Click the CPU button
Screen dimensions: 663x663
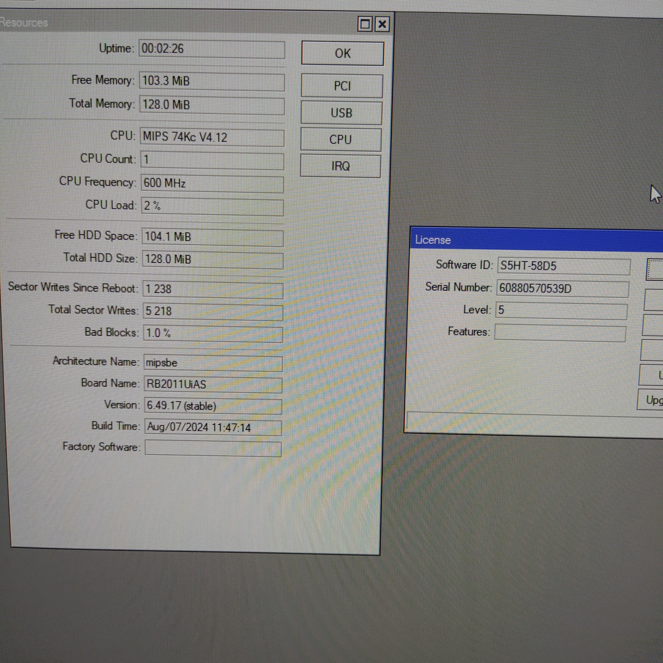pos(341,140)
